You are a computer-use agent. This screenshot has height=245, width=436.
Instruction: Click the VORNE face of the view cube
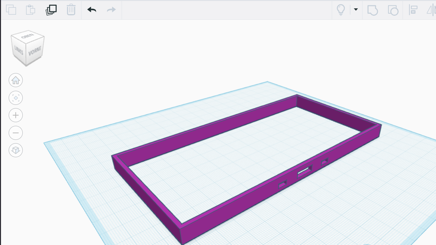(x=35, y=51)
